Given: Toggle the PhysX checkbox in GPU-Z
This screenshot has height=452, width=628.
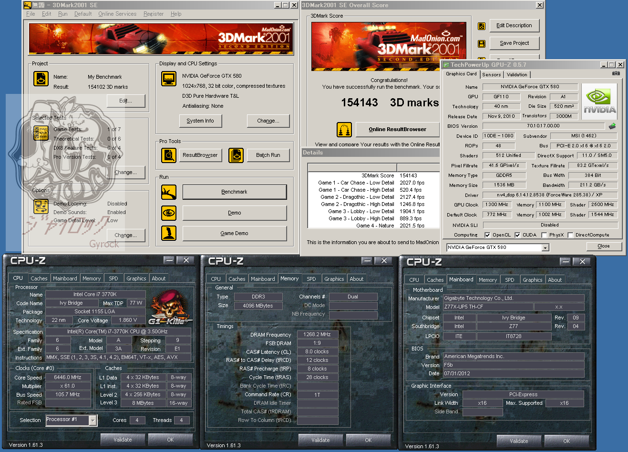Looking at the screenshot, I should pos(544,235).
